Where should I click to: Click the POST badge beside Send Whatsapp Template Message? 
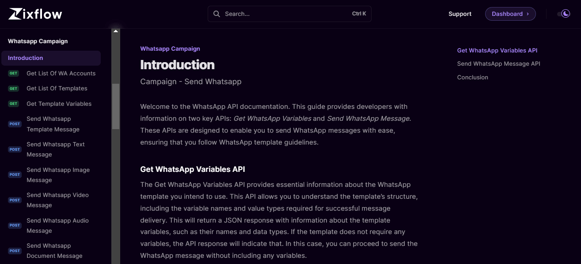[x=15, y=124]
